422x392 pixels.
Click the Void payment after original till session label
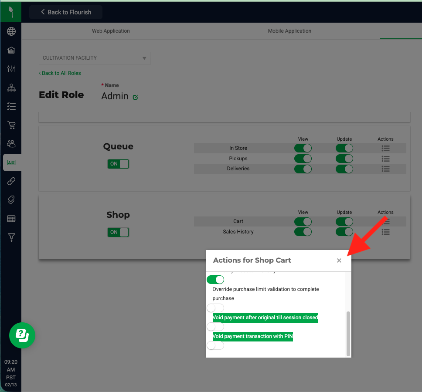coord(265,318)
